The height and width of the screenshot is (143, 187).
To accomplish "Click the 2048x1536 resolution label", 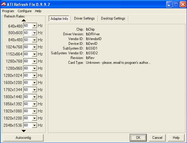I will 13,125.
